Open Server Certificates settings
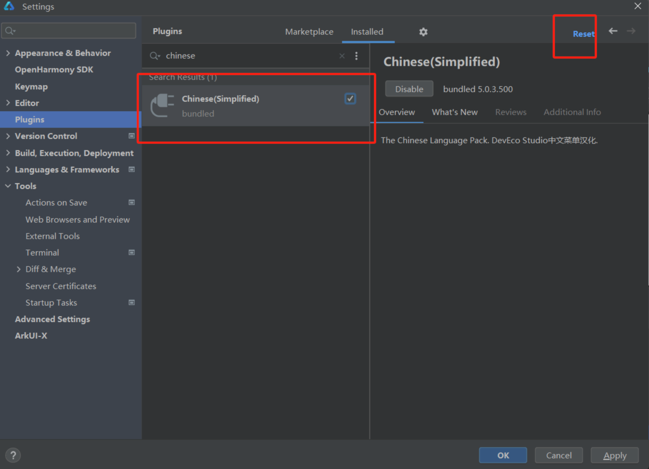Screen dimensions: 649x469 click(61, 286)
